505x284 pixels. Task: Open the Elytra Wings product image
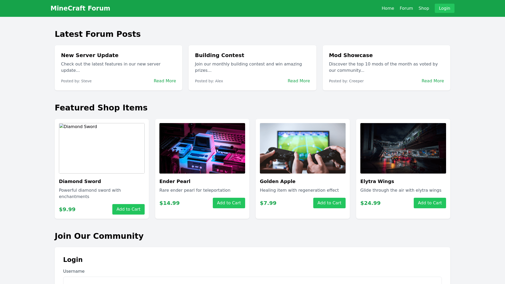click(403, 148)
